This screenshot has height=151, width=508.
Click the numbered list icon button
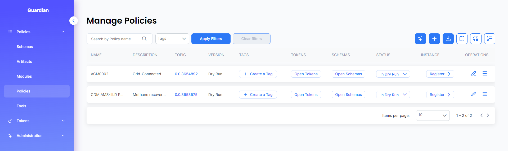(x=489, y=39)
